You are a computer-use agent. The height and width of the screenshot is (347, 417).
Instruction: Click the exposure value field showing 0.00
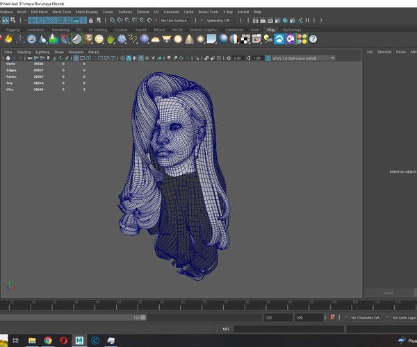point(238,58)
